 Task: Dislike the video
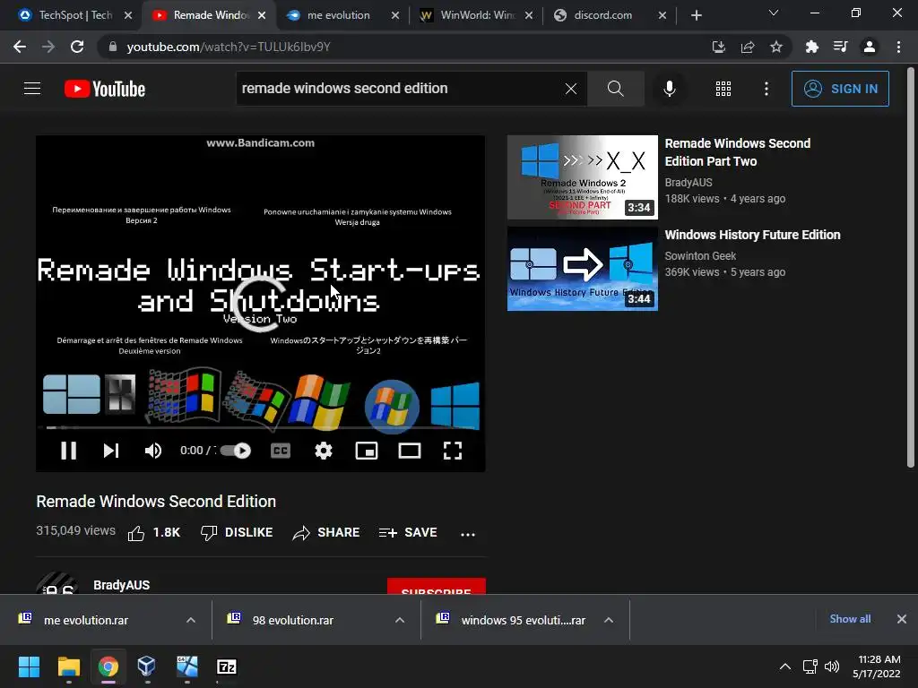tap(237, 532)
